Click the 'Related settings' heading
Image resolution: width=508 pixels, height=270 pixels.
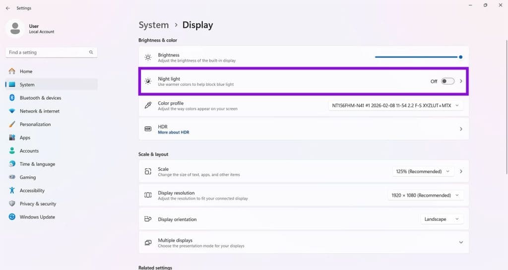click(155, 268)
